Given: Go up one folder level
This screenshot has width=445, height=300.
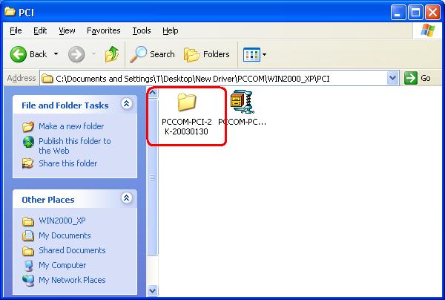Looking at the screenshot, I should point(112,54).
